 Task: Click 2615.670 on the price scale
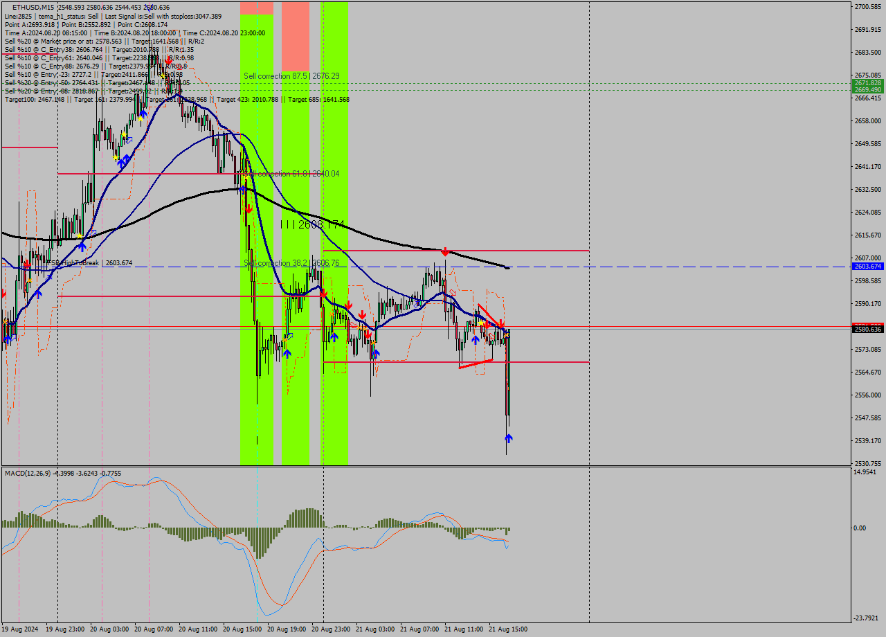click(867, 235)
